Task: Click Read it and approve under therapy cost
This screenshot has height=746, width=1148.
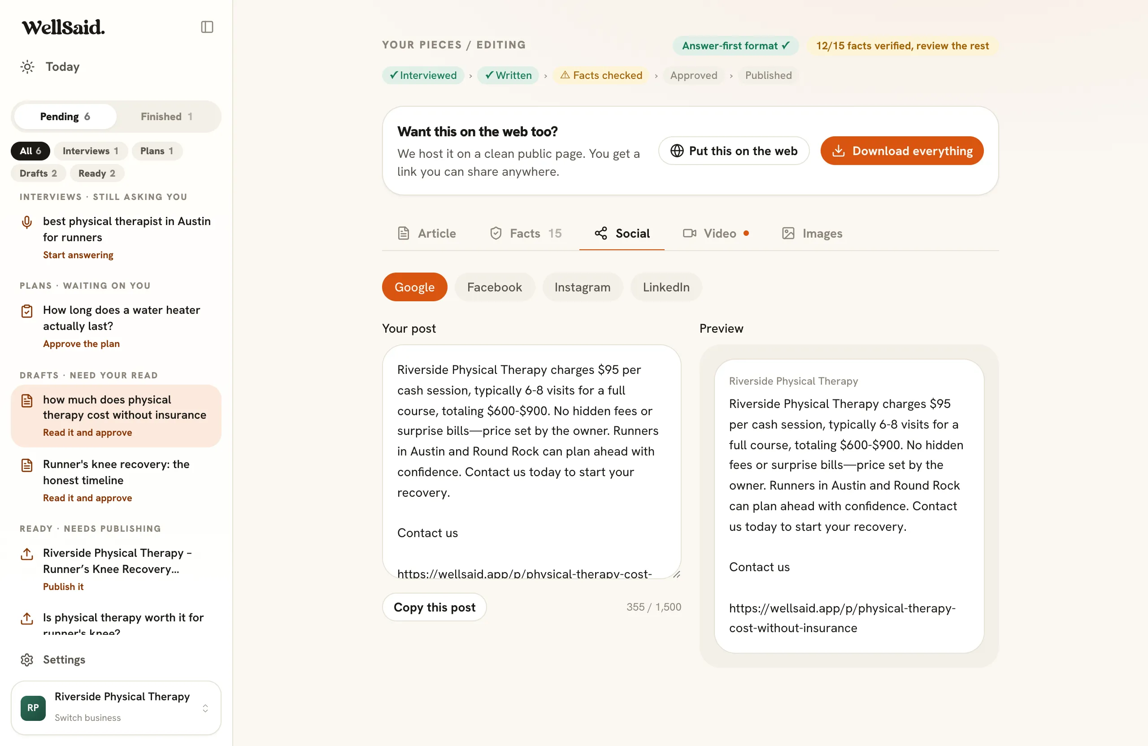Action: pyautogui.click(x=87, y=433)
